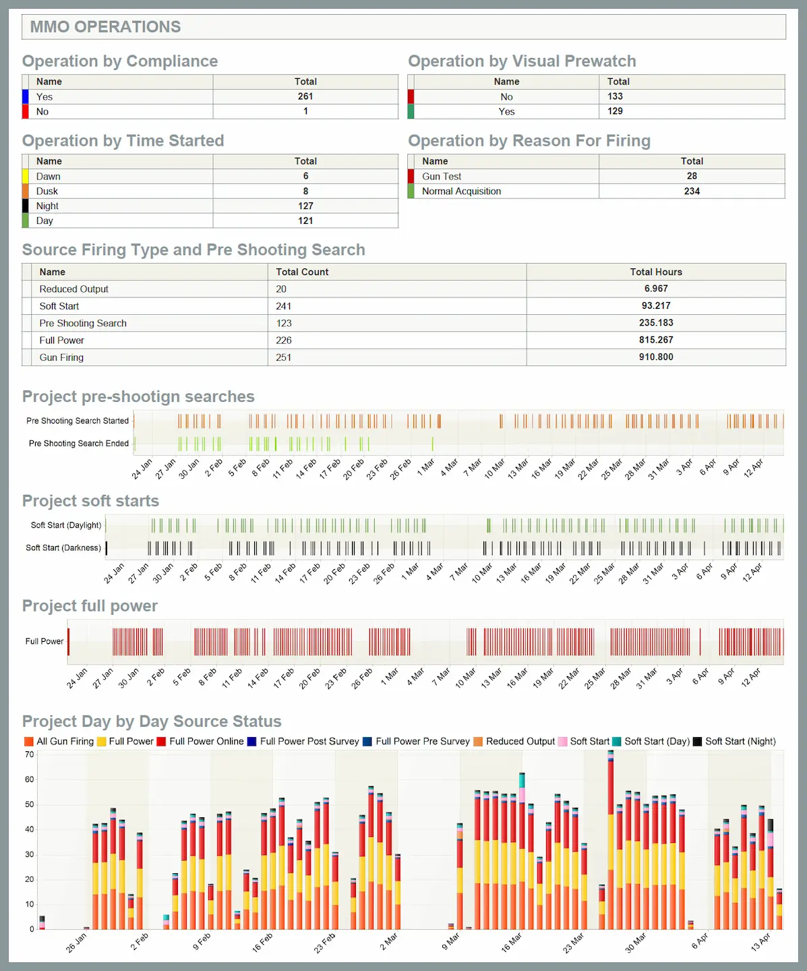This screenshot has width=807, height=971.
Task: Click the Project Day by Day Source Status heading
Action: pyautogui.click(x=152, y=722)
